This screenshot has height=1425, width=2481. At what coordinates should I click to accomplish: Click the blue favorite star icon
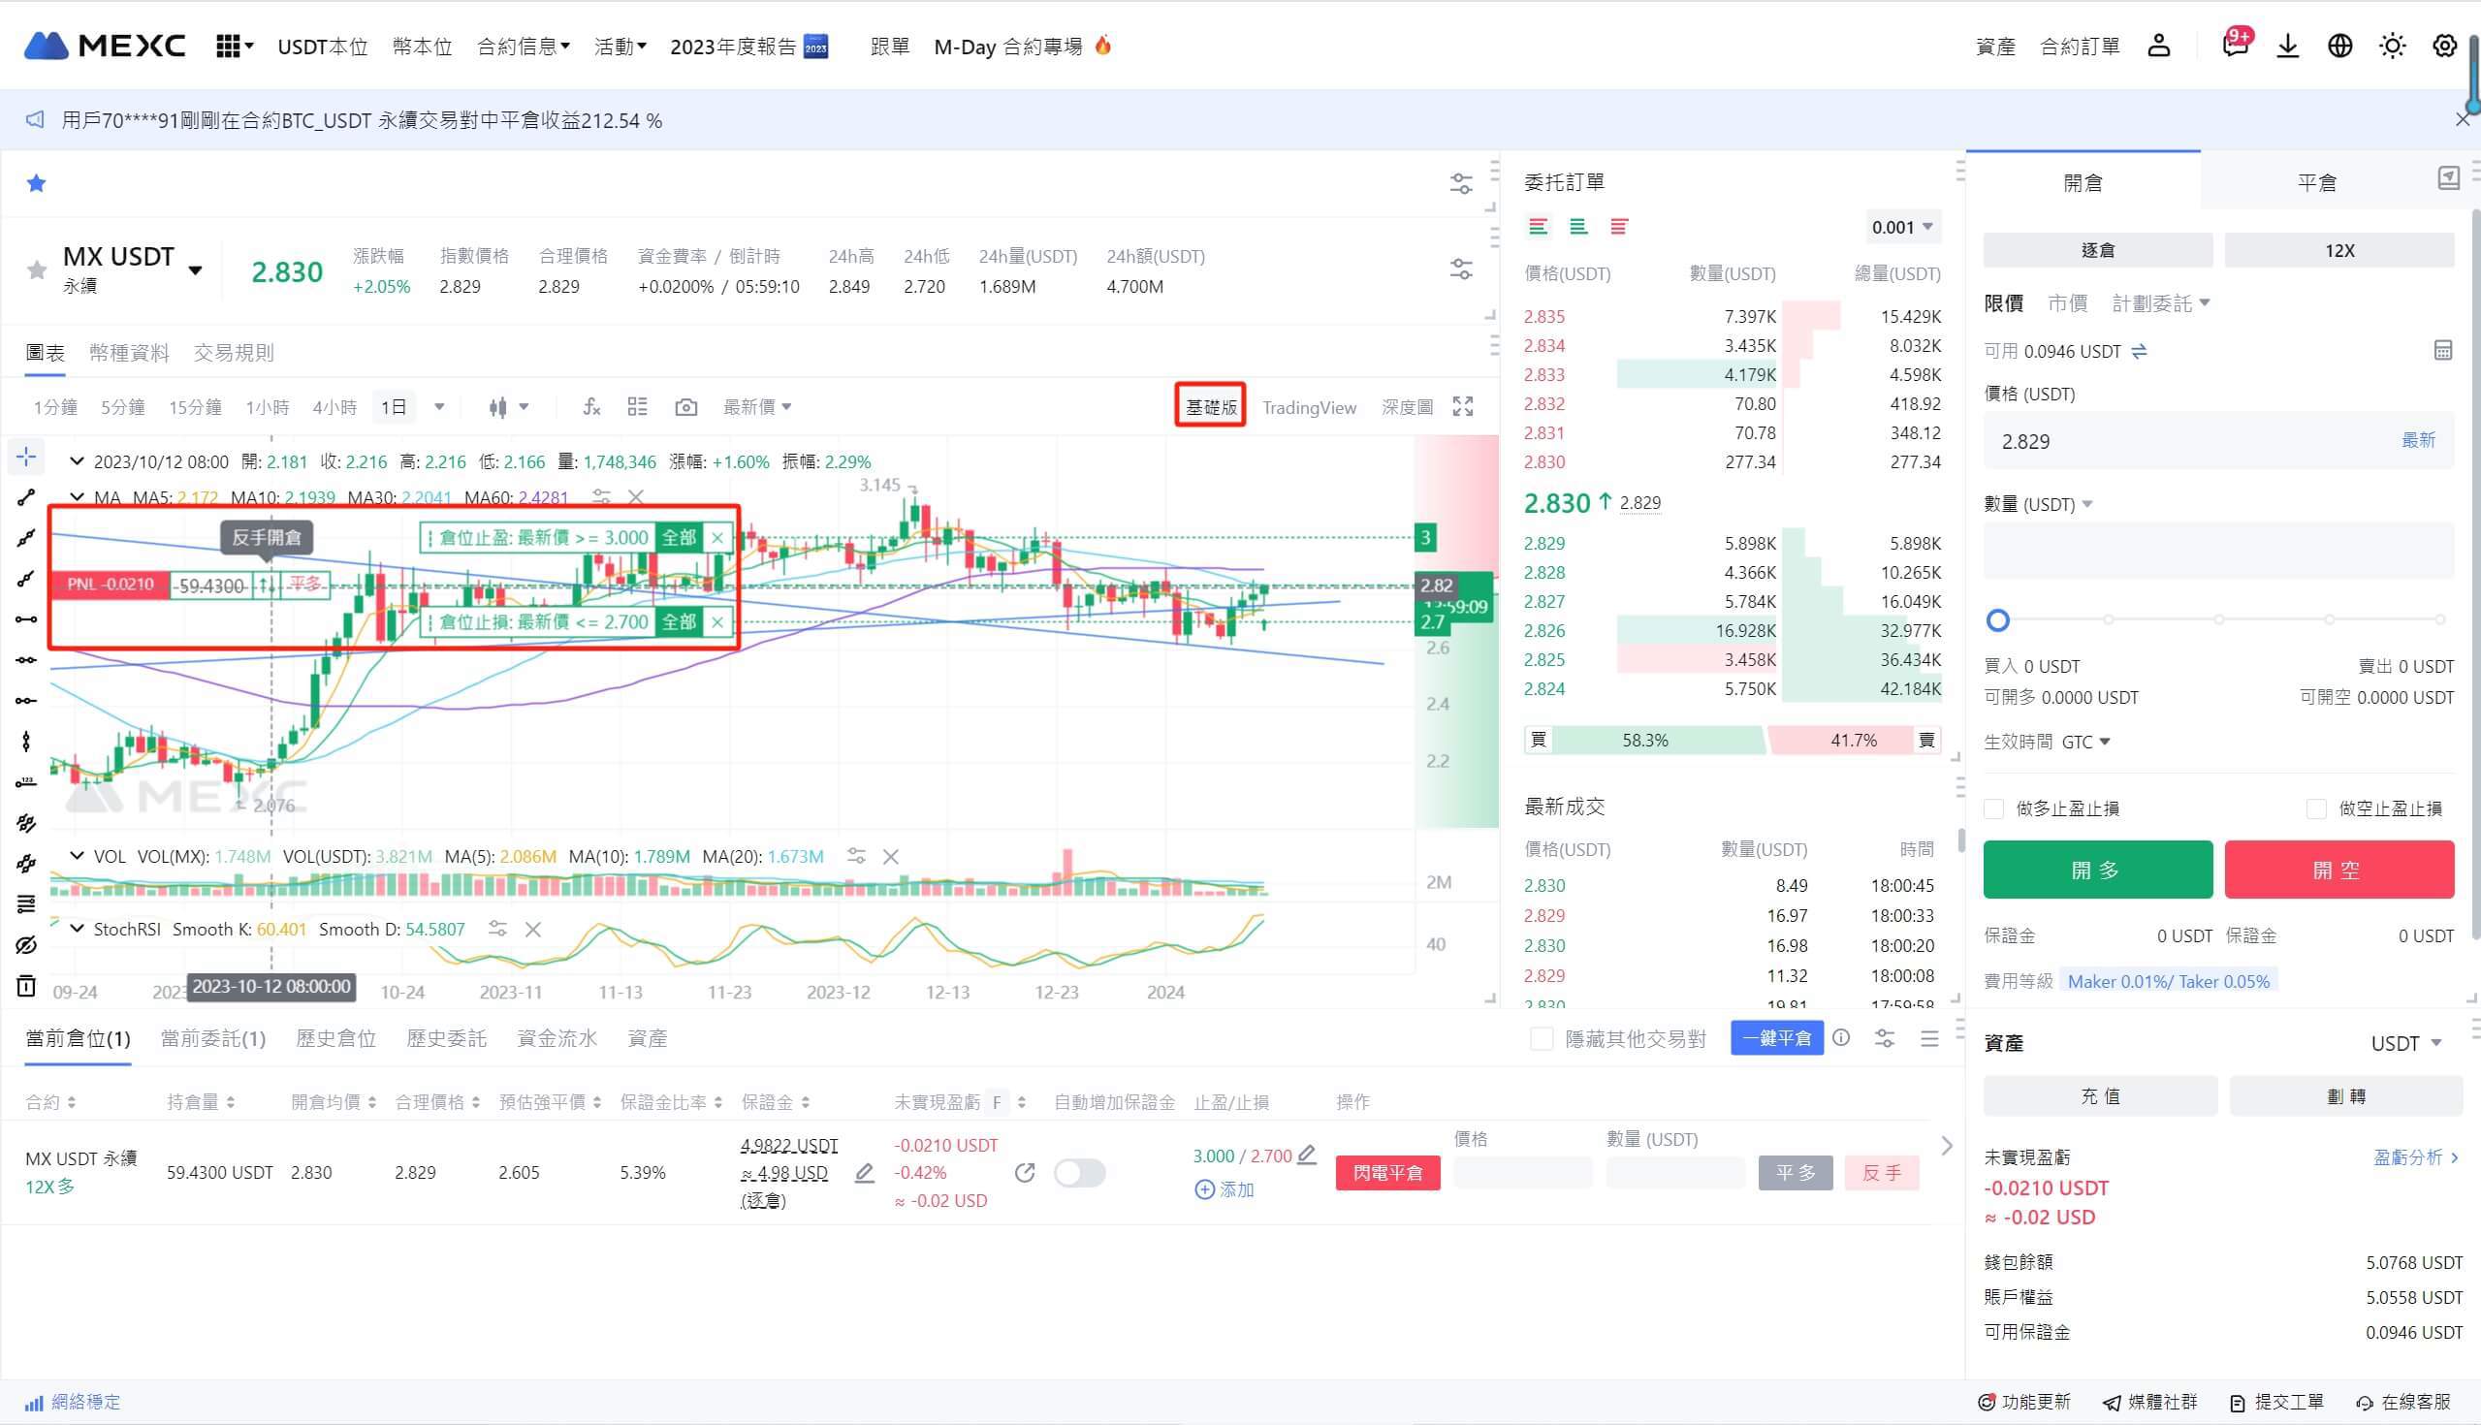click(x=36, y=183)
